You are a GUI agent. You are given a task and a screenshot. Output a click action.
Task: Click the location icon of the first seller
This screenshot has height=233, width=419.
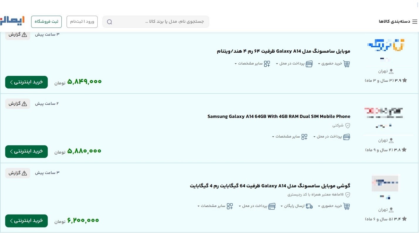[391, 71]
